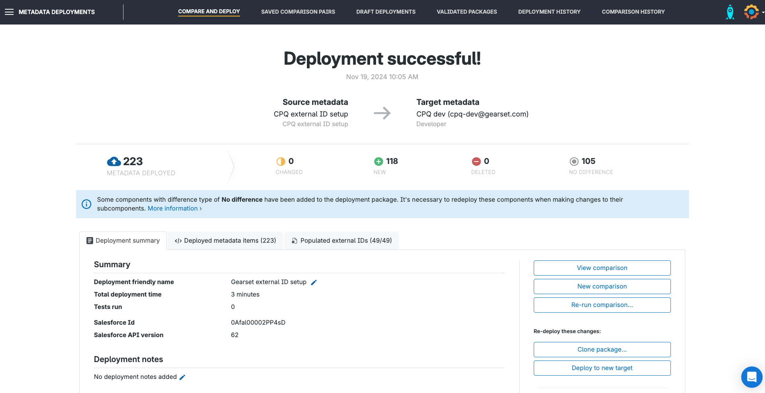Image resolution: width=765 pixels, height=393 pixels.
Task: Follow the More information link
Action: pos(175,209)
